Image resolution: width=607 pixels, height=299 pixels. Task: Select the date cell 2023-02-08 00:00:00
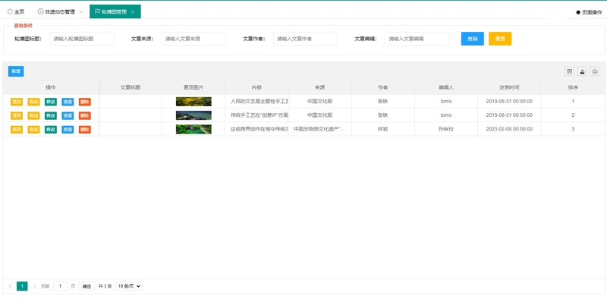509,129
